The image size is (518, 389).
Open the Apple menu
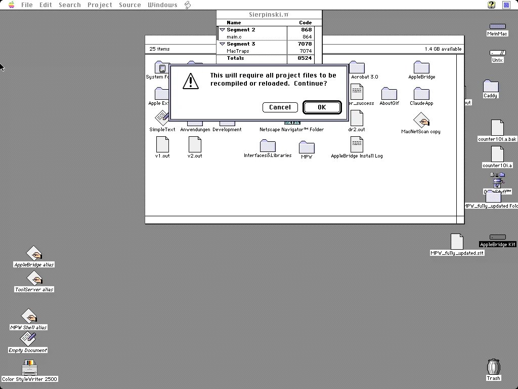click(12, 5)
